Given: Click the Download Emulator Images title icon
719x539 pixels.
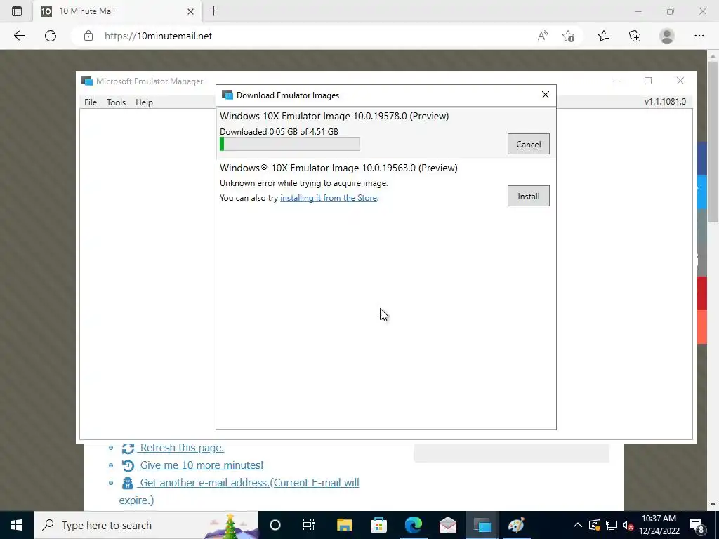Looking at the screenshot, I should pos(227,95).
